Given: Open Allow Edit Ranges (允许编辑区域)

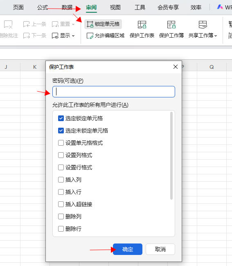Looking at the screenshot, I should [x=106, y=36].
